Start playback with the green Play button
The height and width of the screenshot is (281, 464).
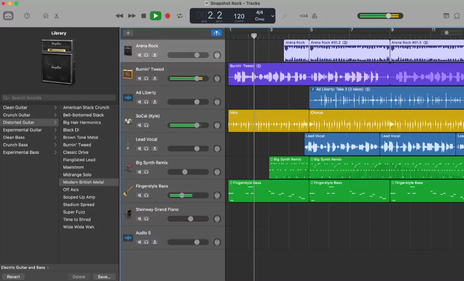click(155, 16)
